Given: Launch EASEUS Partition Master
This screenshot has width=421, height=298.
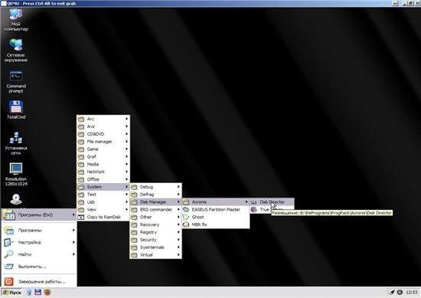Looking at the screenshot, I should (216, 209).
